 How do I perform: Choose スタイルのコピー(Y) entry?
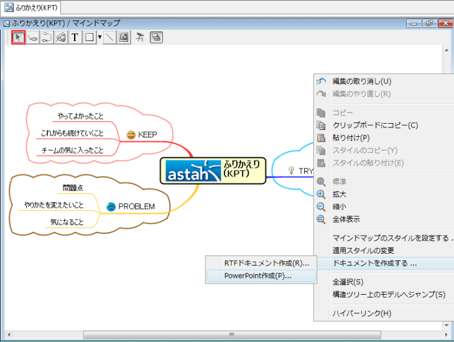point(365,150)
